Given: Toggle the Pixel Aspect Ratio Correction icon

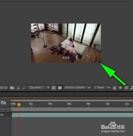Looking at the screenshot, I should (x=114, y=88).
